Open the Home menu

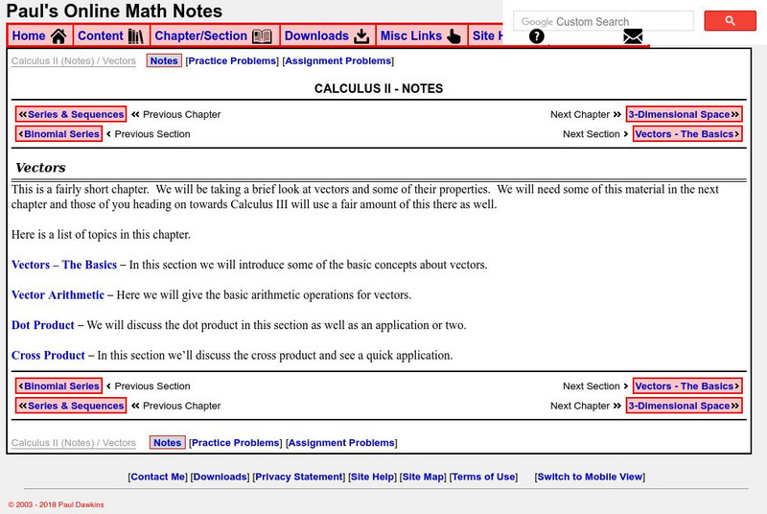coord(40,35)
